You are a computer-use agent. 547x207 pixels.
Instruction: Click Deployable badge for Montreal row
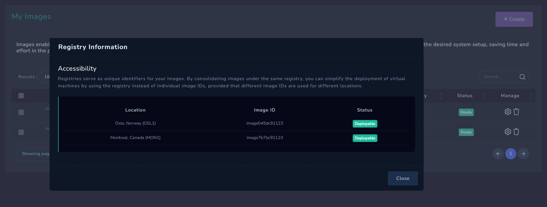click(x=365, y=138)
